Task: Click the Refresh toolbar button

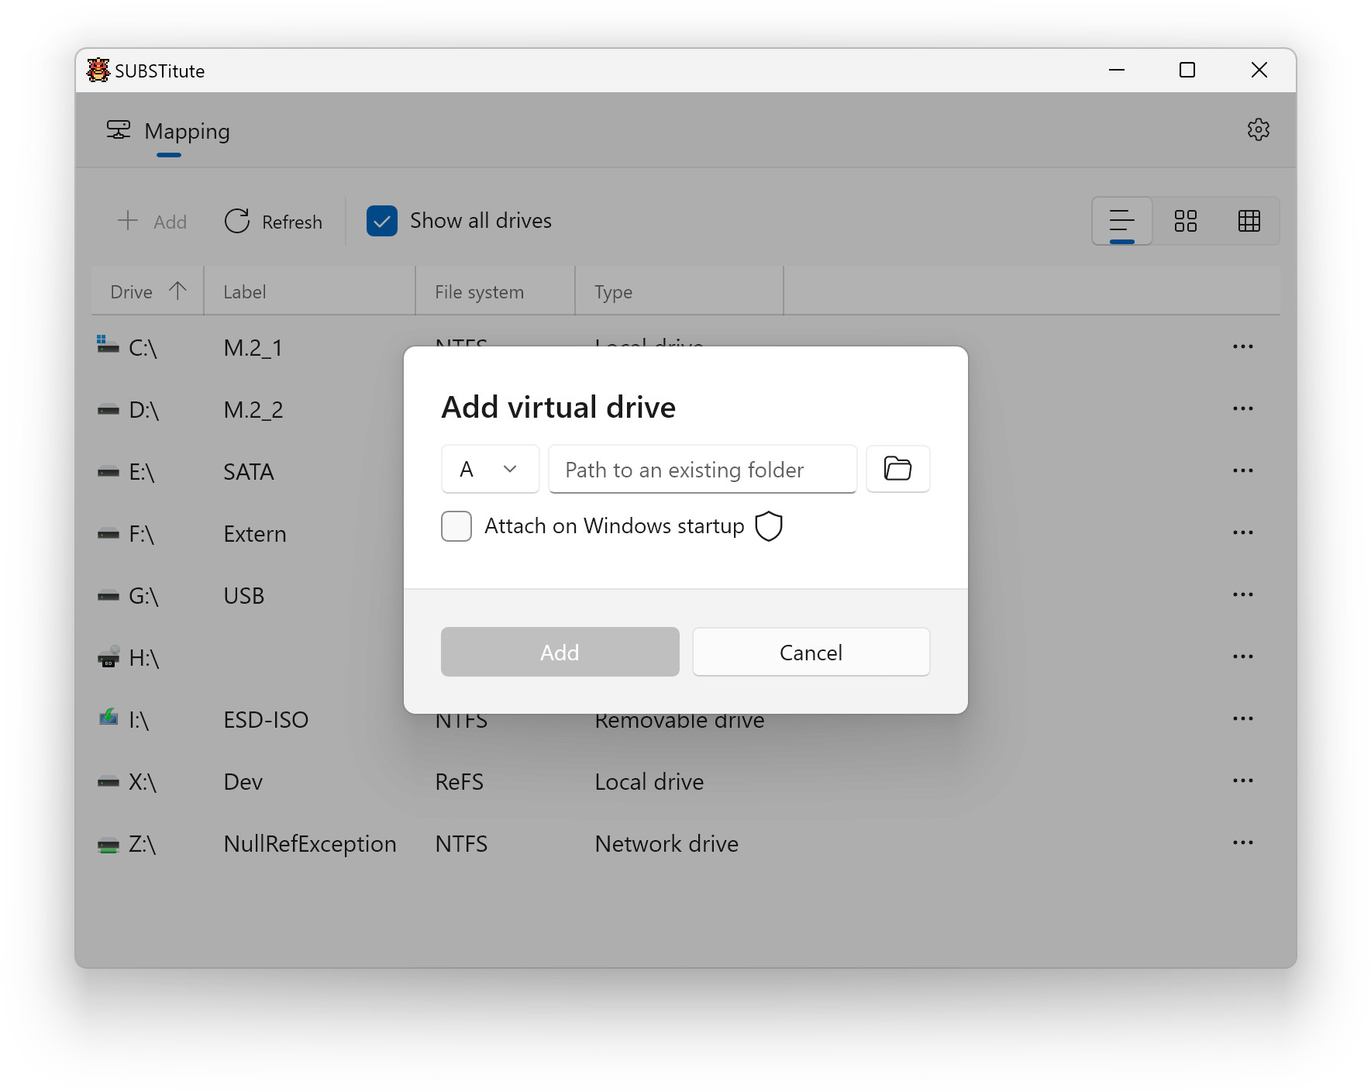Action: coord(273,222)
